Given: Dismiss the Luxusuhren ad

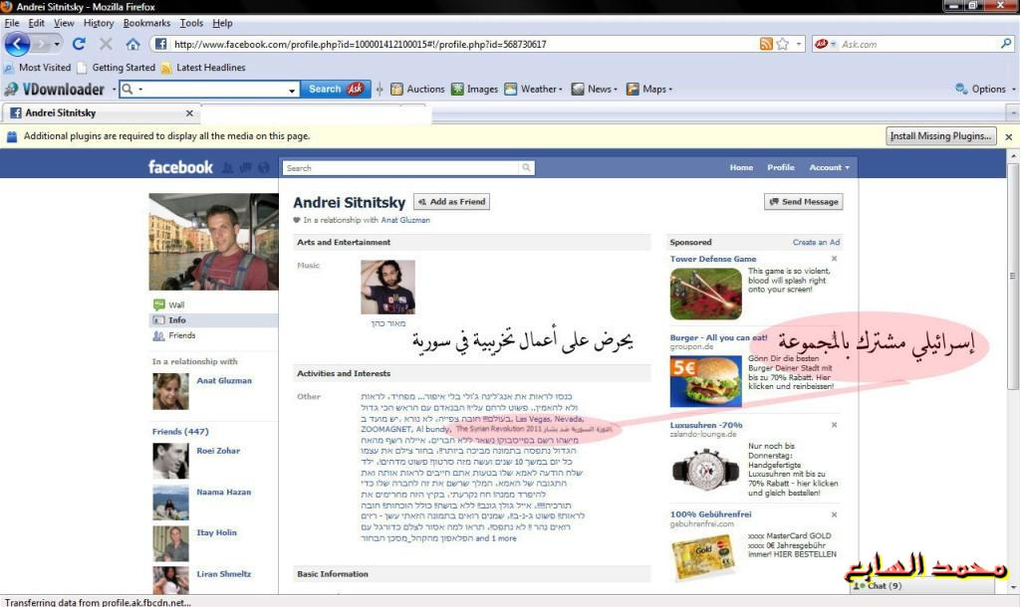Looking at the screenshot, I should pyautogui.click(x=834, y=425).
